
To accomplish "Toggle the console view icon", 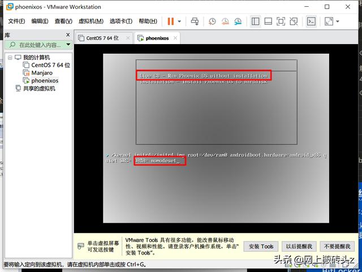I will [311, 21].
